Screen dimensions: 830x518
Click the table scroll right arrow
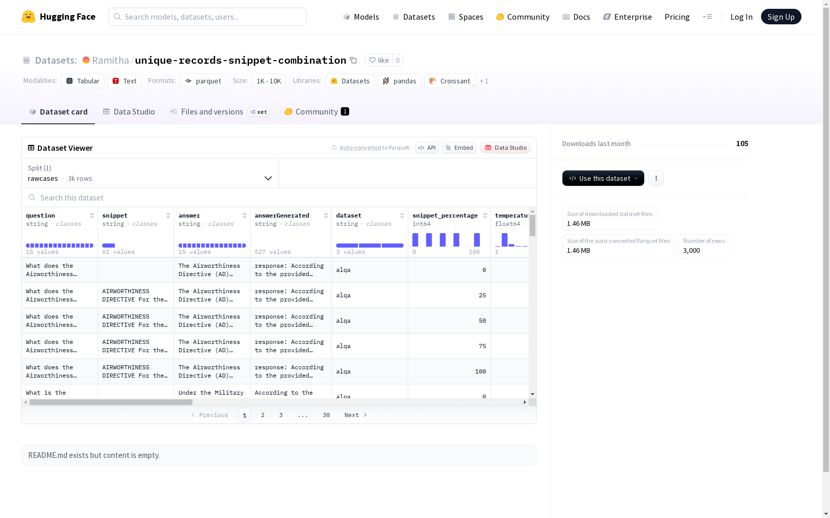525,402
